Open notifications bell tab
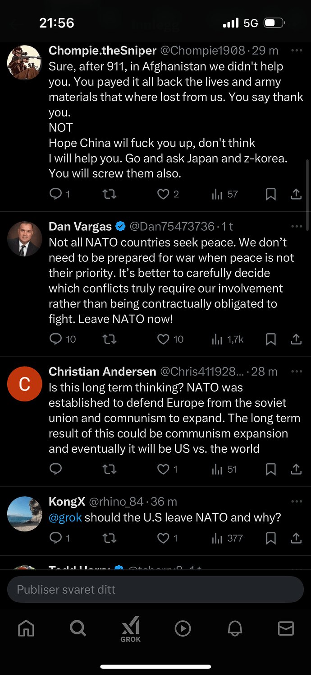The image size is (311, 675). pos(235,628)
